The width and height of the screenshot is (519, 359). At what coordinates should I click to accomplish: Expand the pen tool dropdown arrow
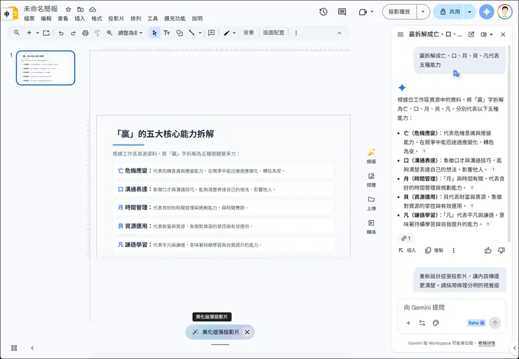coord(234,33)
